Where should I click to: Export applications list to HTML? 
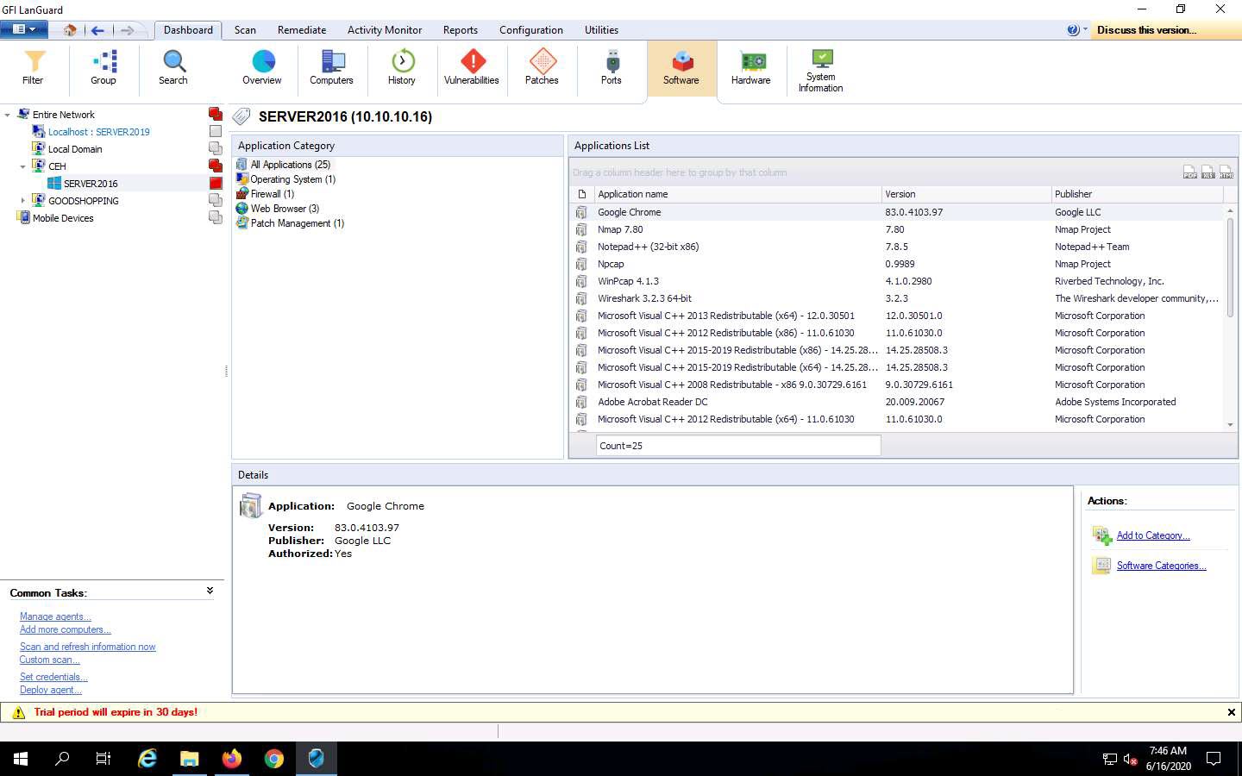click(x=1226, y=172)
